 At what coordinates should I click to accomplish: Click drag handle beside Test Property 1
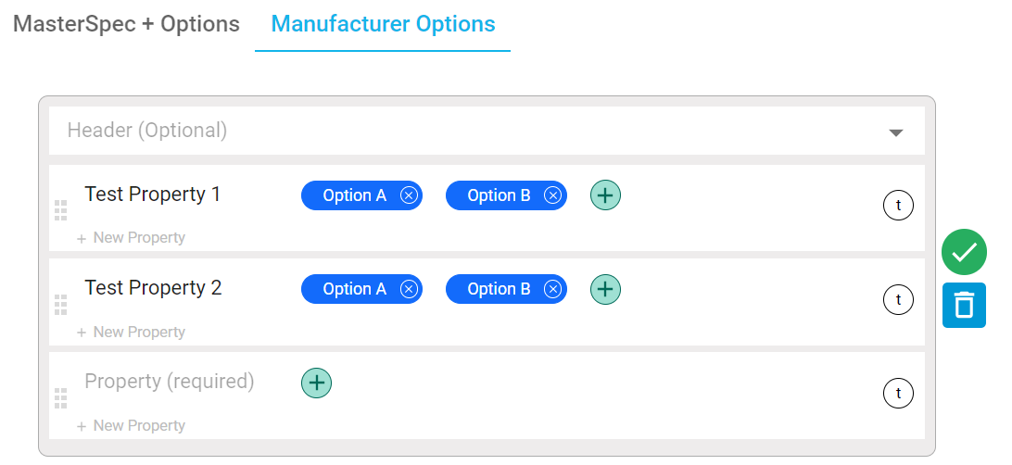pos(61,210)
